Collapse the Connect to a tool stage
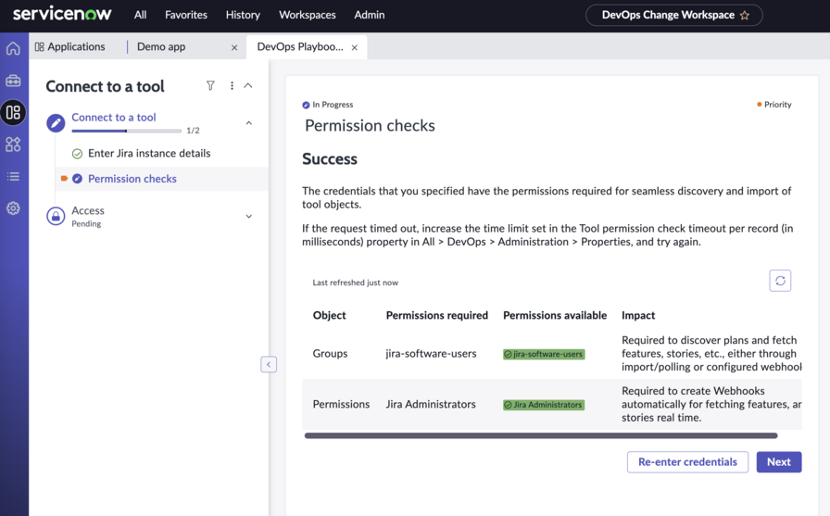 (249, 123)
